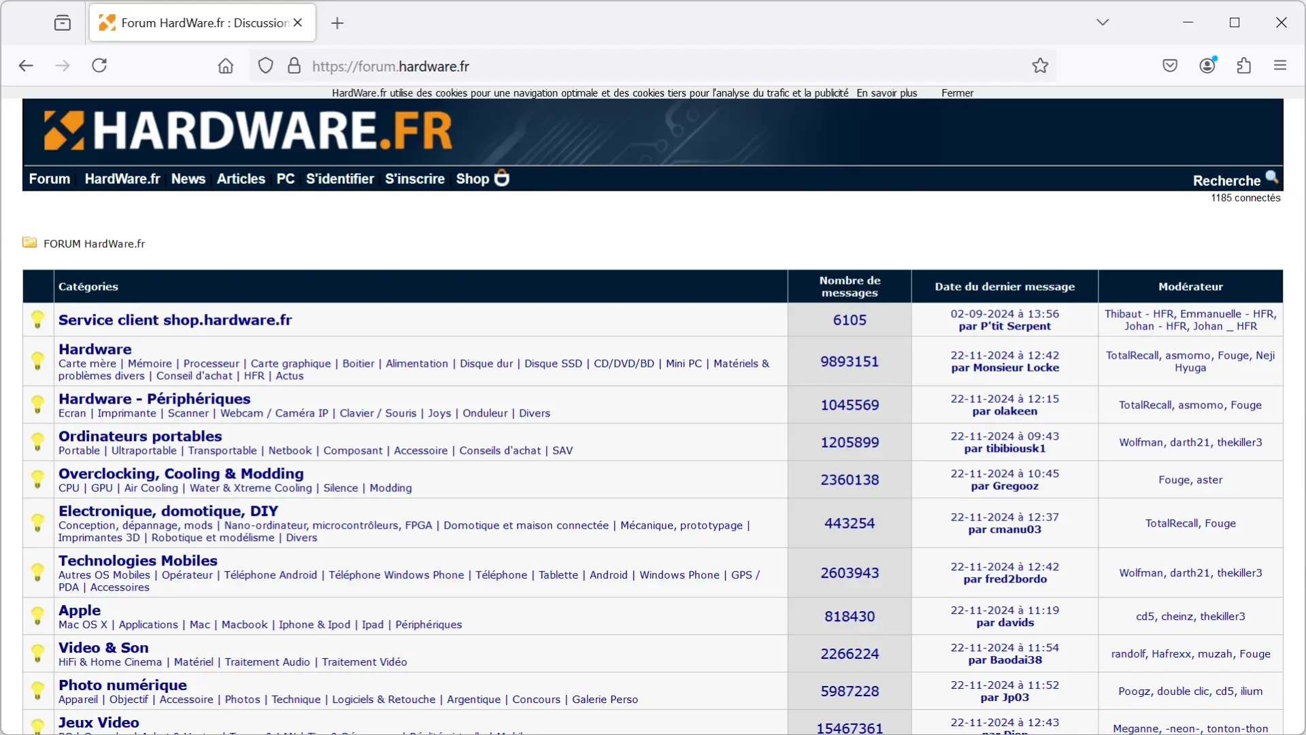1306x735 pixels.
Task: Open Service client shop.hardware.fr category
Action: coord(175,320)
